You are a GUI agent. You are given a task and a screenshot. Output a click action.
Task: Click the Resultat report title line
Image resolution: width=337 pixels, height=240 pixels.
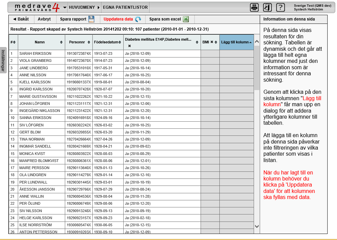coord(110,29)
